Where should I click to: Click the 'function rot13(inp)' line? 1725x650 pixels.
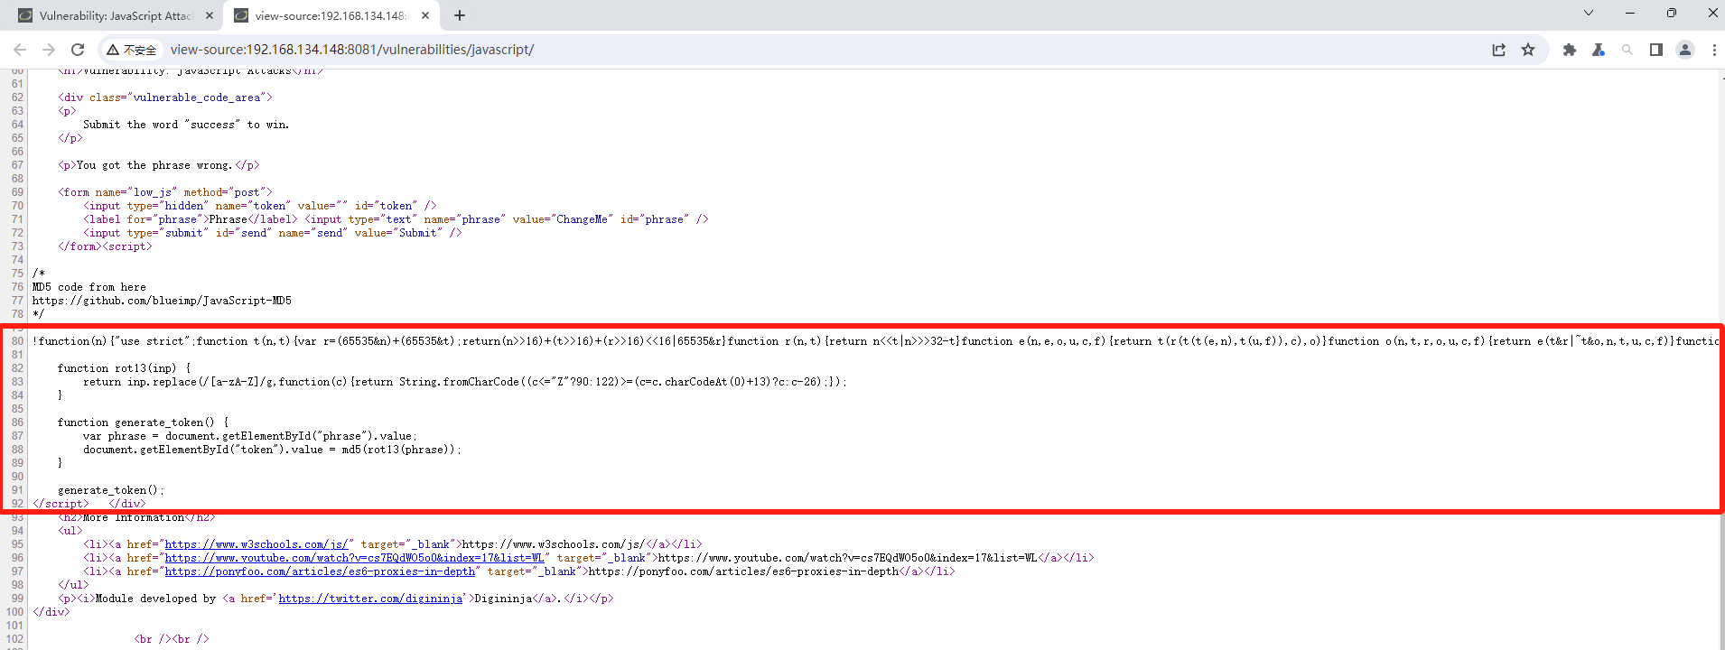click(x=124, y=368)
